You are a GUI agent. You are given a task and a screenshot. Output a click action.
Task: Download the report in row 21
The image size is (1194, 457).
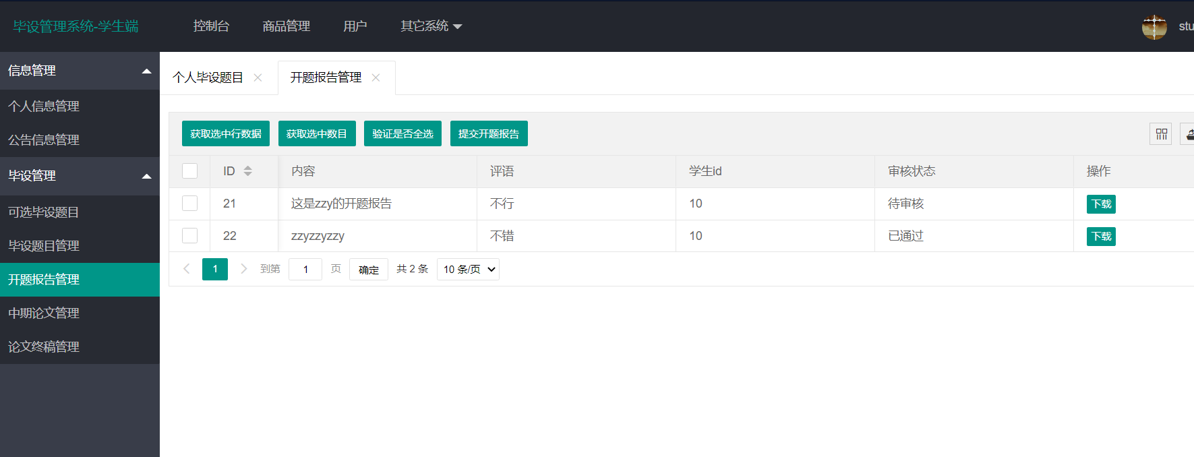[x=1101, y=204]
